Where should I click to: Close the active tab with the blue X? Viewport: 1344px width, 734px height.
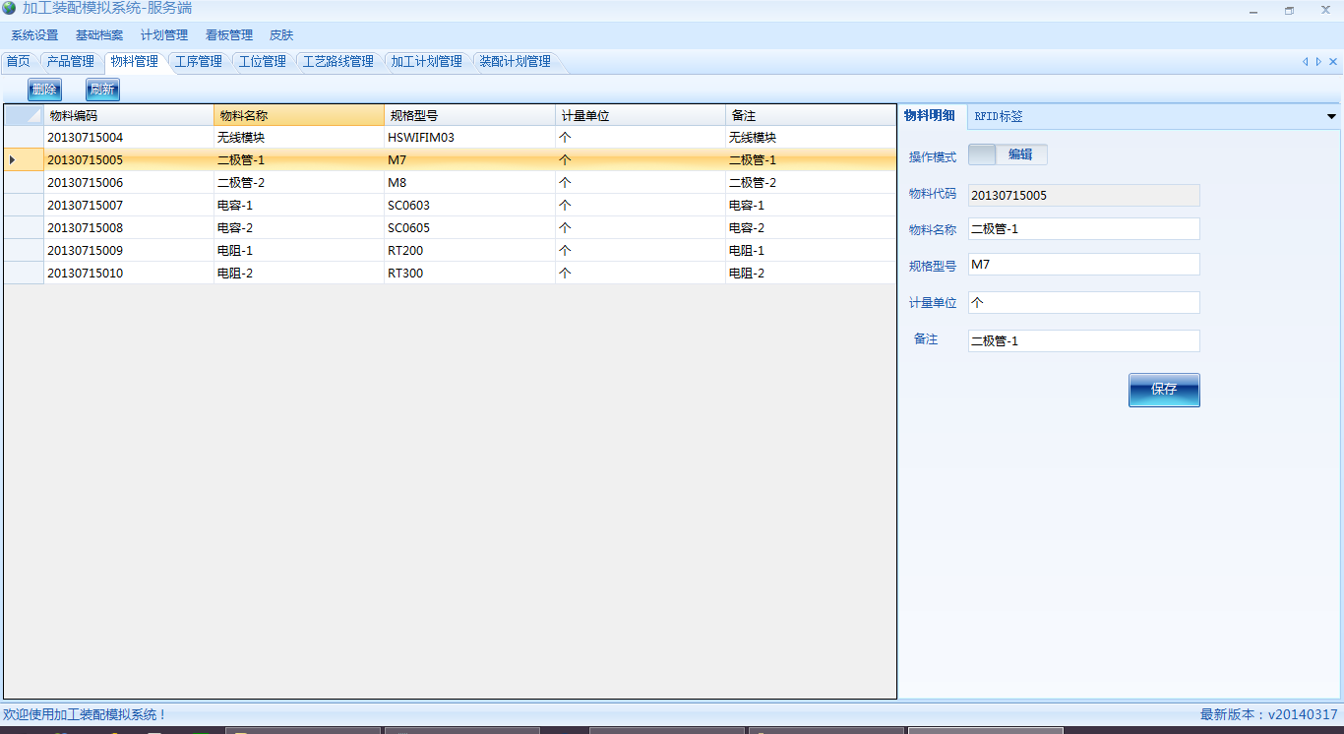tap(1331, 61)
